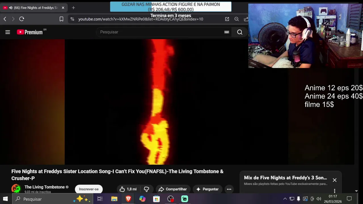Click the video title Five Nights at Freddys Sister Location

click(x=117, y=175)
